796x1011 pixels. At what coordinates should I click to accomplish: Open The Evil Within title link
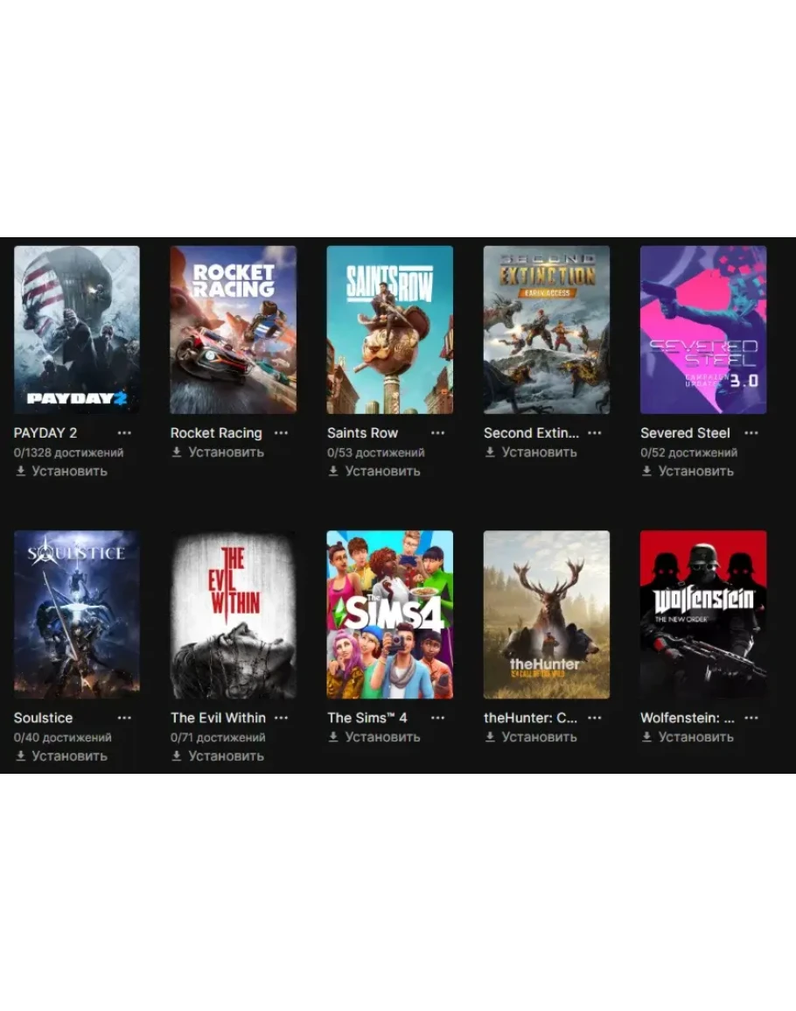click(x=218, y=718)
